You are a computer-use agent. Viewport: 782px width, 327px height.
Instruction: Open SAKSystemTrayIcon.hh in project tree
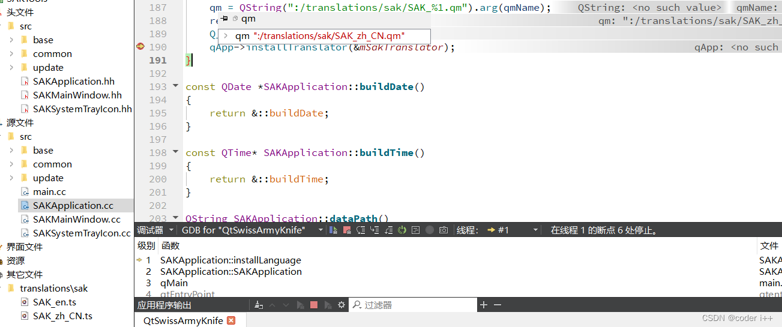click(82, 109)
